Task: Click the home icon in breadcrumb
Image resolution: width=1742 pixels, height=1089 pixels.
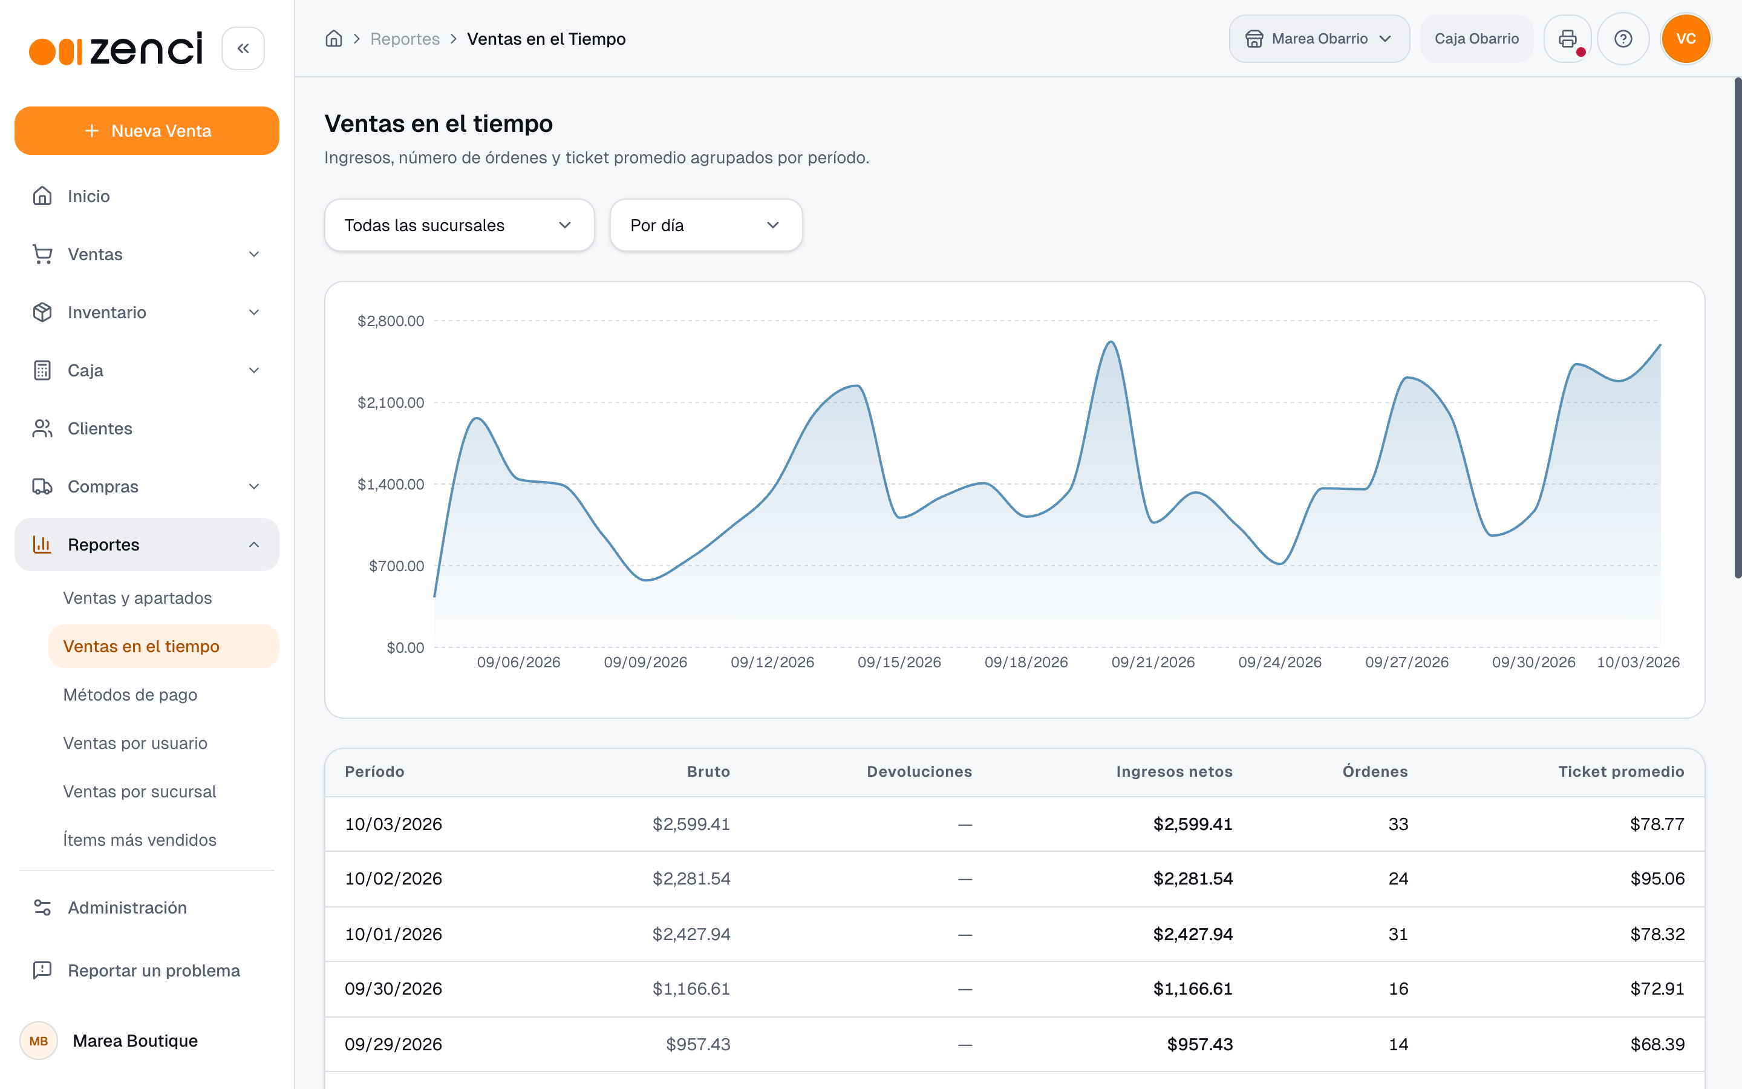Action: 333,39
